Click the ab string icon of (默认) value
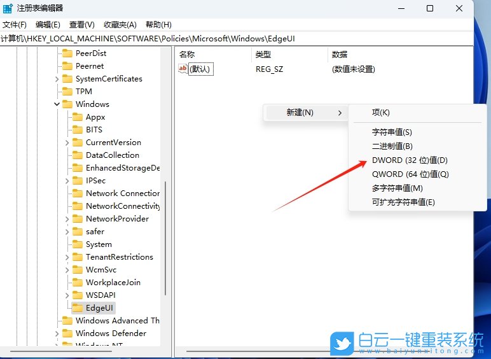 183,69
